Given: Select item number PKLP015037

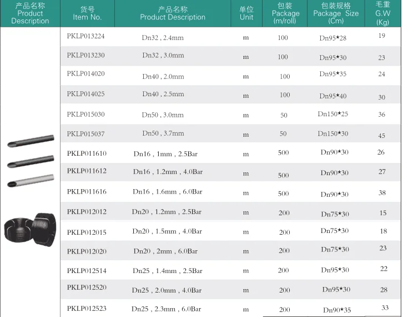Looking at the screenshot, I should pos(85,133).
